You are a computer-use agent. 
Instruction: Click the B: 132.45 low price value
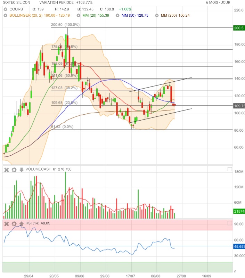tap(85, 9)
